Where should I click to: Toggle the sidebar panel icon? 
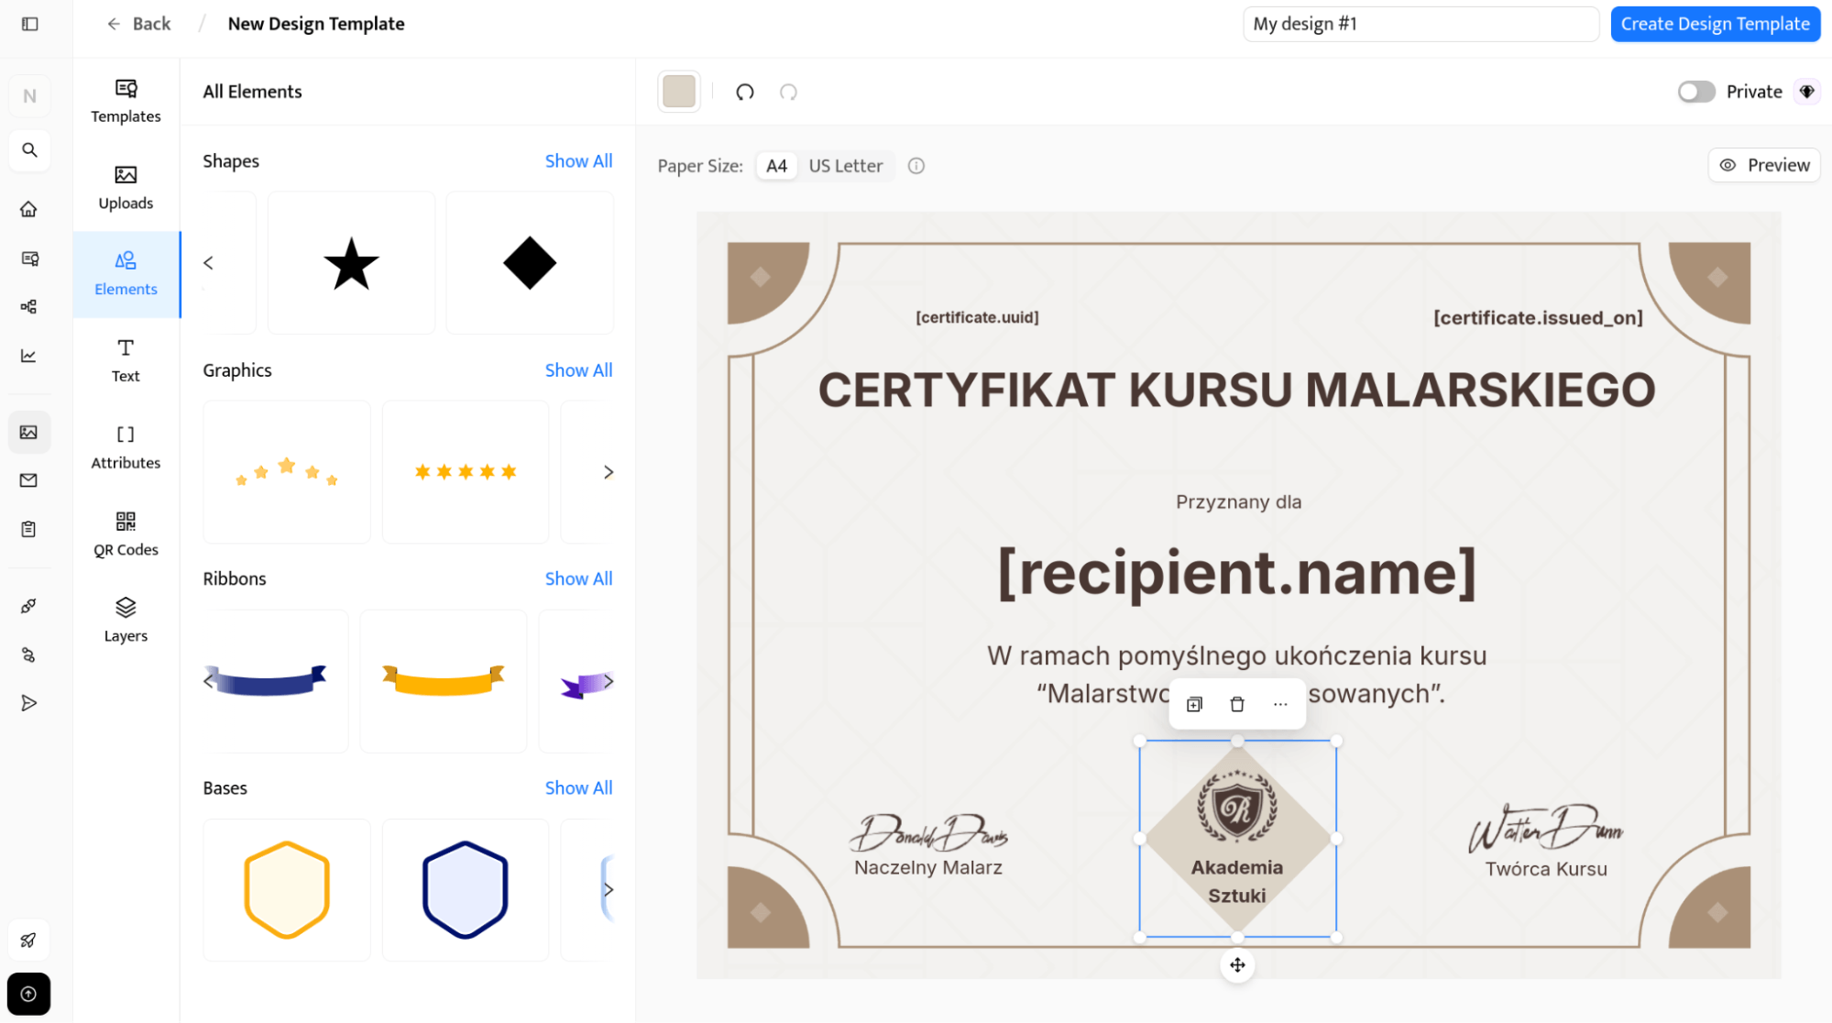29,24
